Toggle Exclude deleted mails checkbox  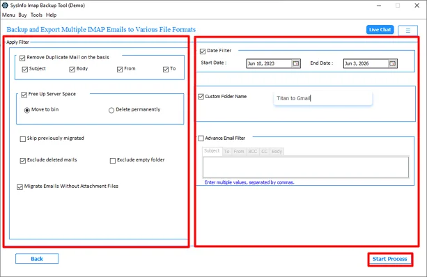coord(23,161)
